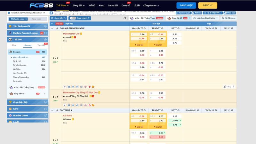
Task: Open Volta - Bàn Thắng Vàng top shortcut
Action: (x=147, y=18)
